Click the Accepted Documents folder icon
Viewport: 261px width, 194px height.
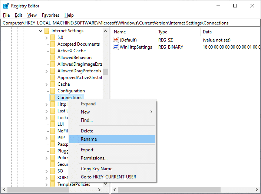(53, 44)
